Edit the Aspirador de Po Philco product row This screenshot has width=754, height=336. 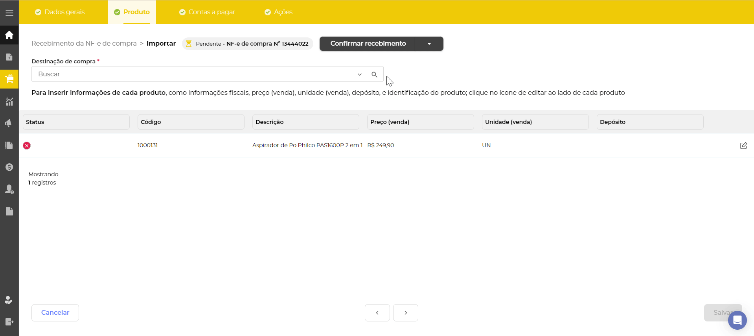[x=743, y=146]
